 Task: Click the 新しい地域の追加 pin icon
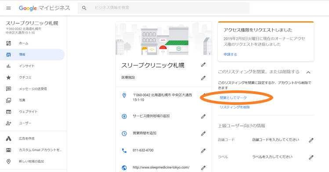9,161
